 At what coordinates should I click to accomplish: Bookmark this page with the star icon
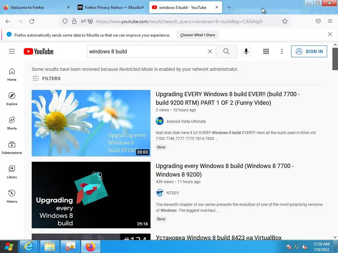coord(285,21)
